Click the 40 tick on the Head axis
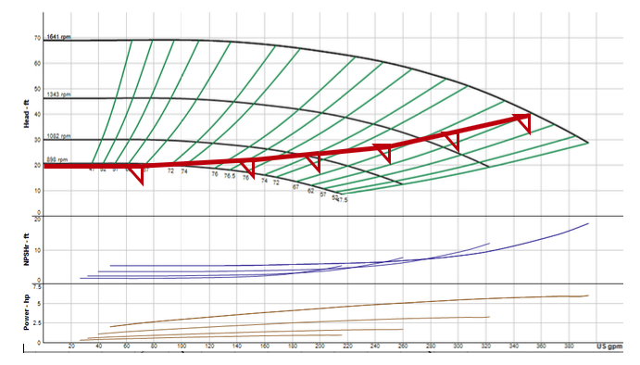Viewport: 640px width, 365px height. (37, 114)
